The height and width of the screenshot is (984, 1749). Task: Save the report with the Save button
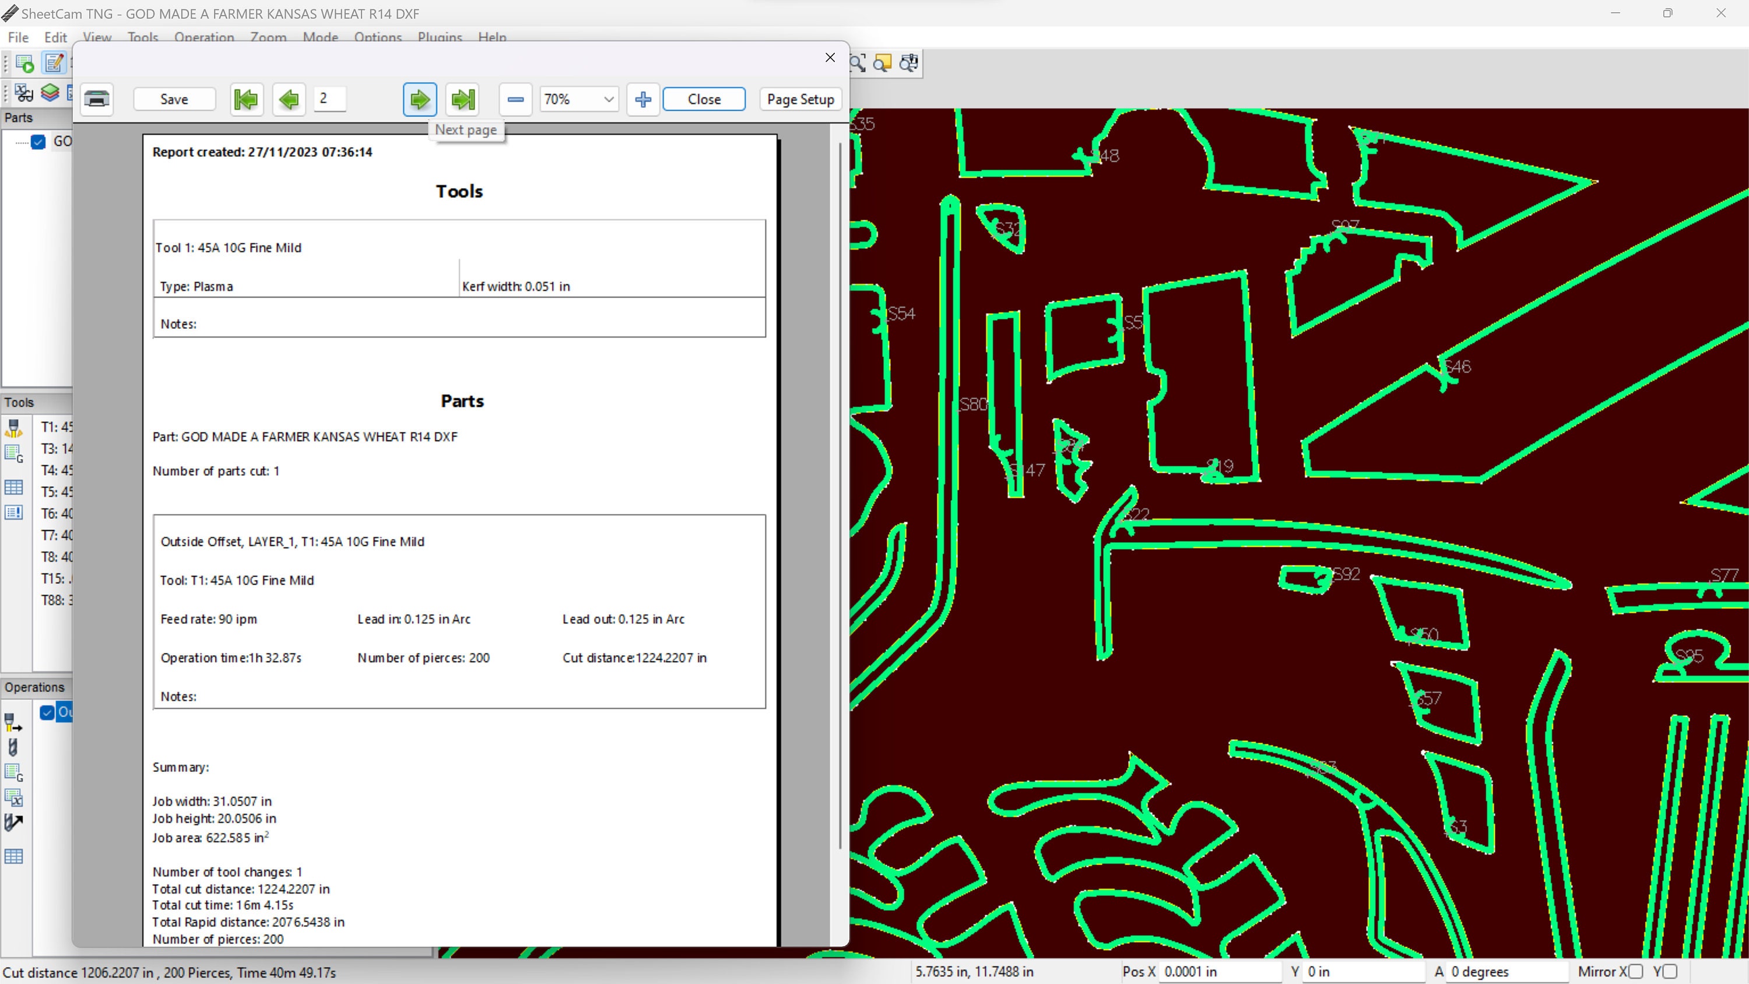[x=174, y=99]
